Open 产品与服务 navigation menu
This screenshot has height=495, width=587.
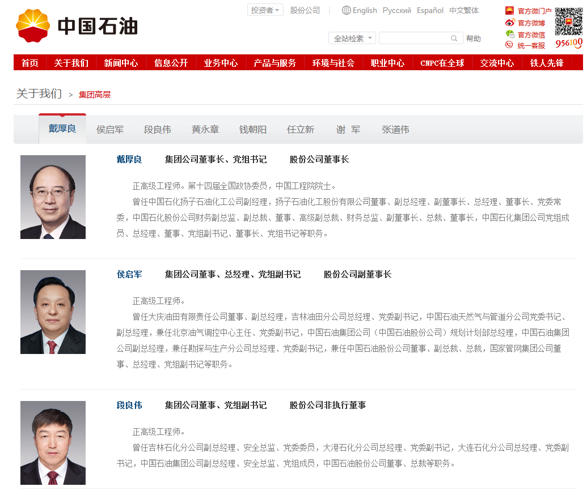[275, 63]
